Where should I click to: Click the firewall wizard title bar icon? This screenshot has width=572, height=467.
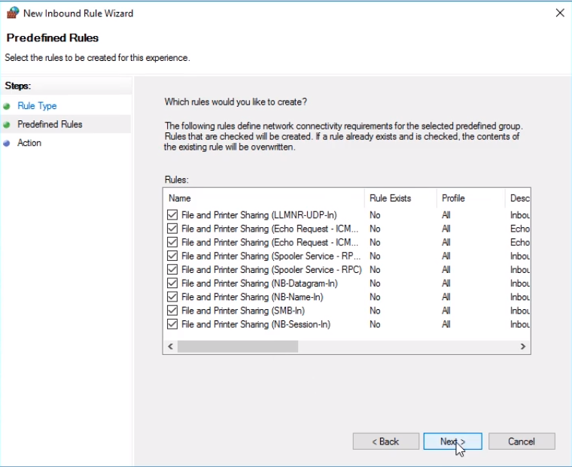(13, 13)
